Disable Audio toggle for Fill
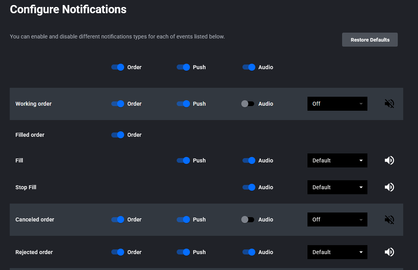 click(249, 160)
